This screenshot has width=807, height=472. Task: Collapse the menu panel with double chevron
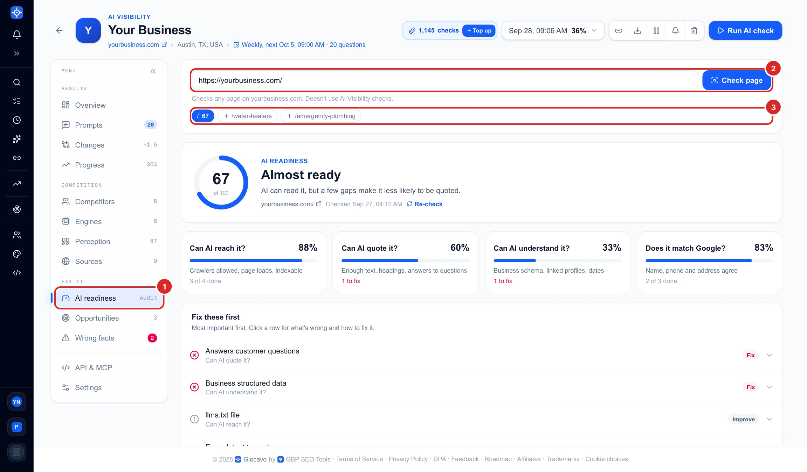(153, 71)
